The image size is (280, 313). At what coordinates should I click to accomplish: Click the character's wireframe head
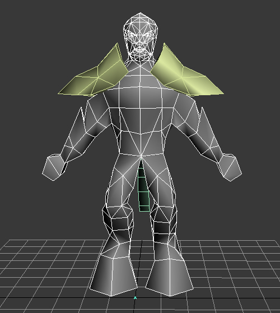pos(141,36)
